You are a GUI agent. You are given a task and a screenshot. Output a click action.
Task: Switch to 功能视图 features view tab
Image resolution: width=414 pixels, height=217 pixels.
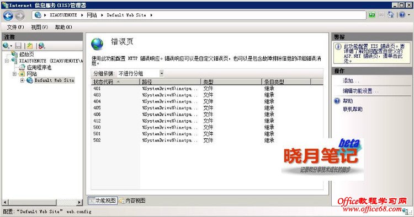tap(103, 200)
